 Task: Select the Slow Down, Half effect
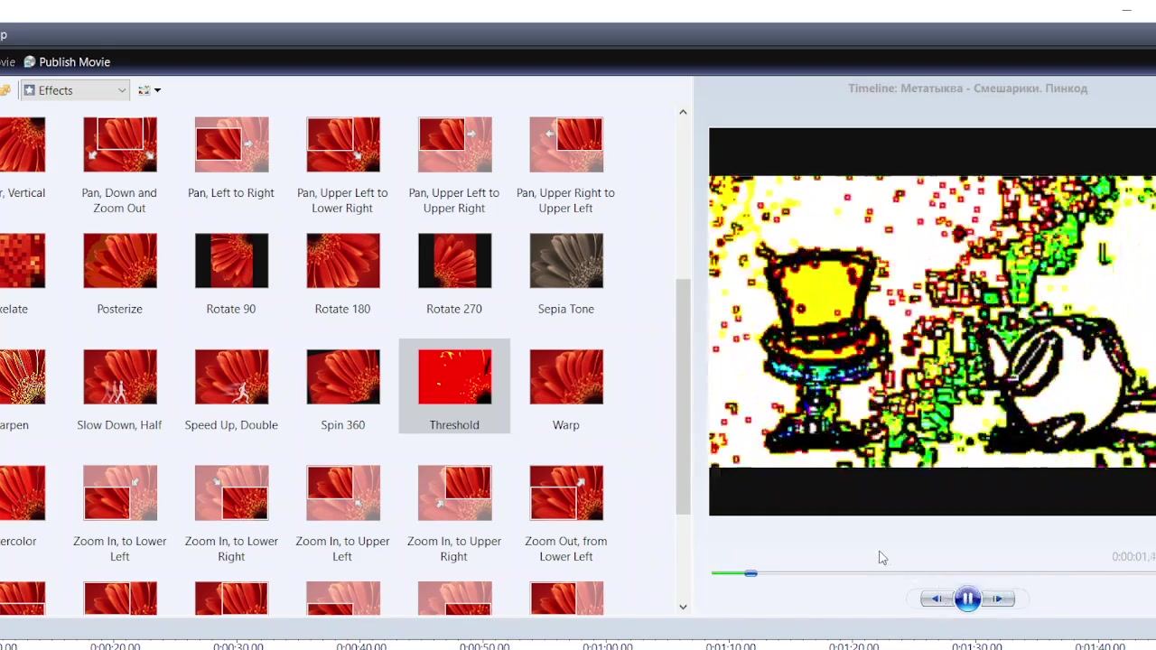[x=119, y=378]
